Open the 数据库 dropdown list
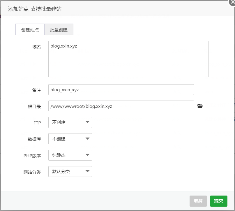The width and height of the screenshot is (235, 211). [x=70, y=139]
